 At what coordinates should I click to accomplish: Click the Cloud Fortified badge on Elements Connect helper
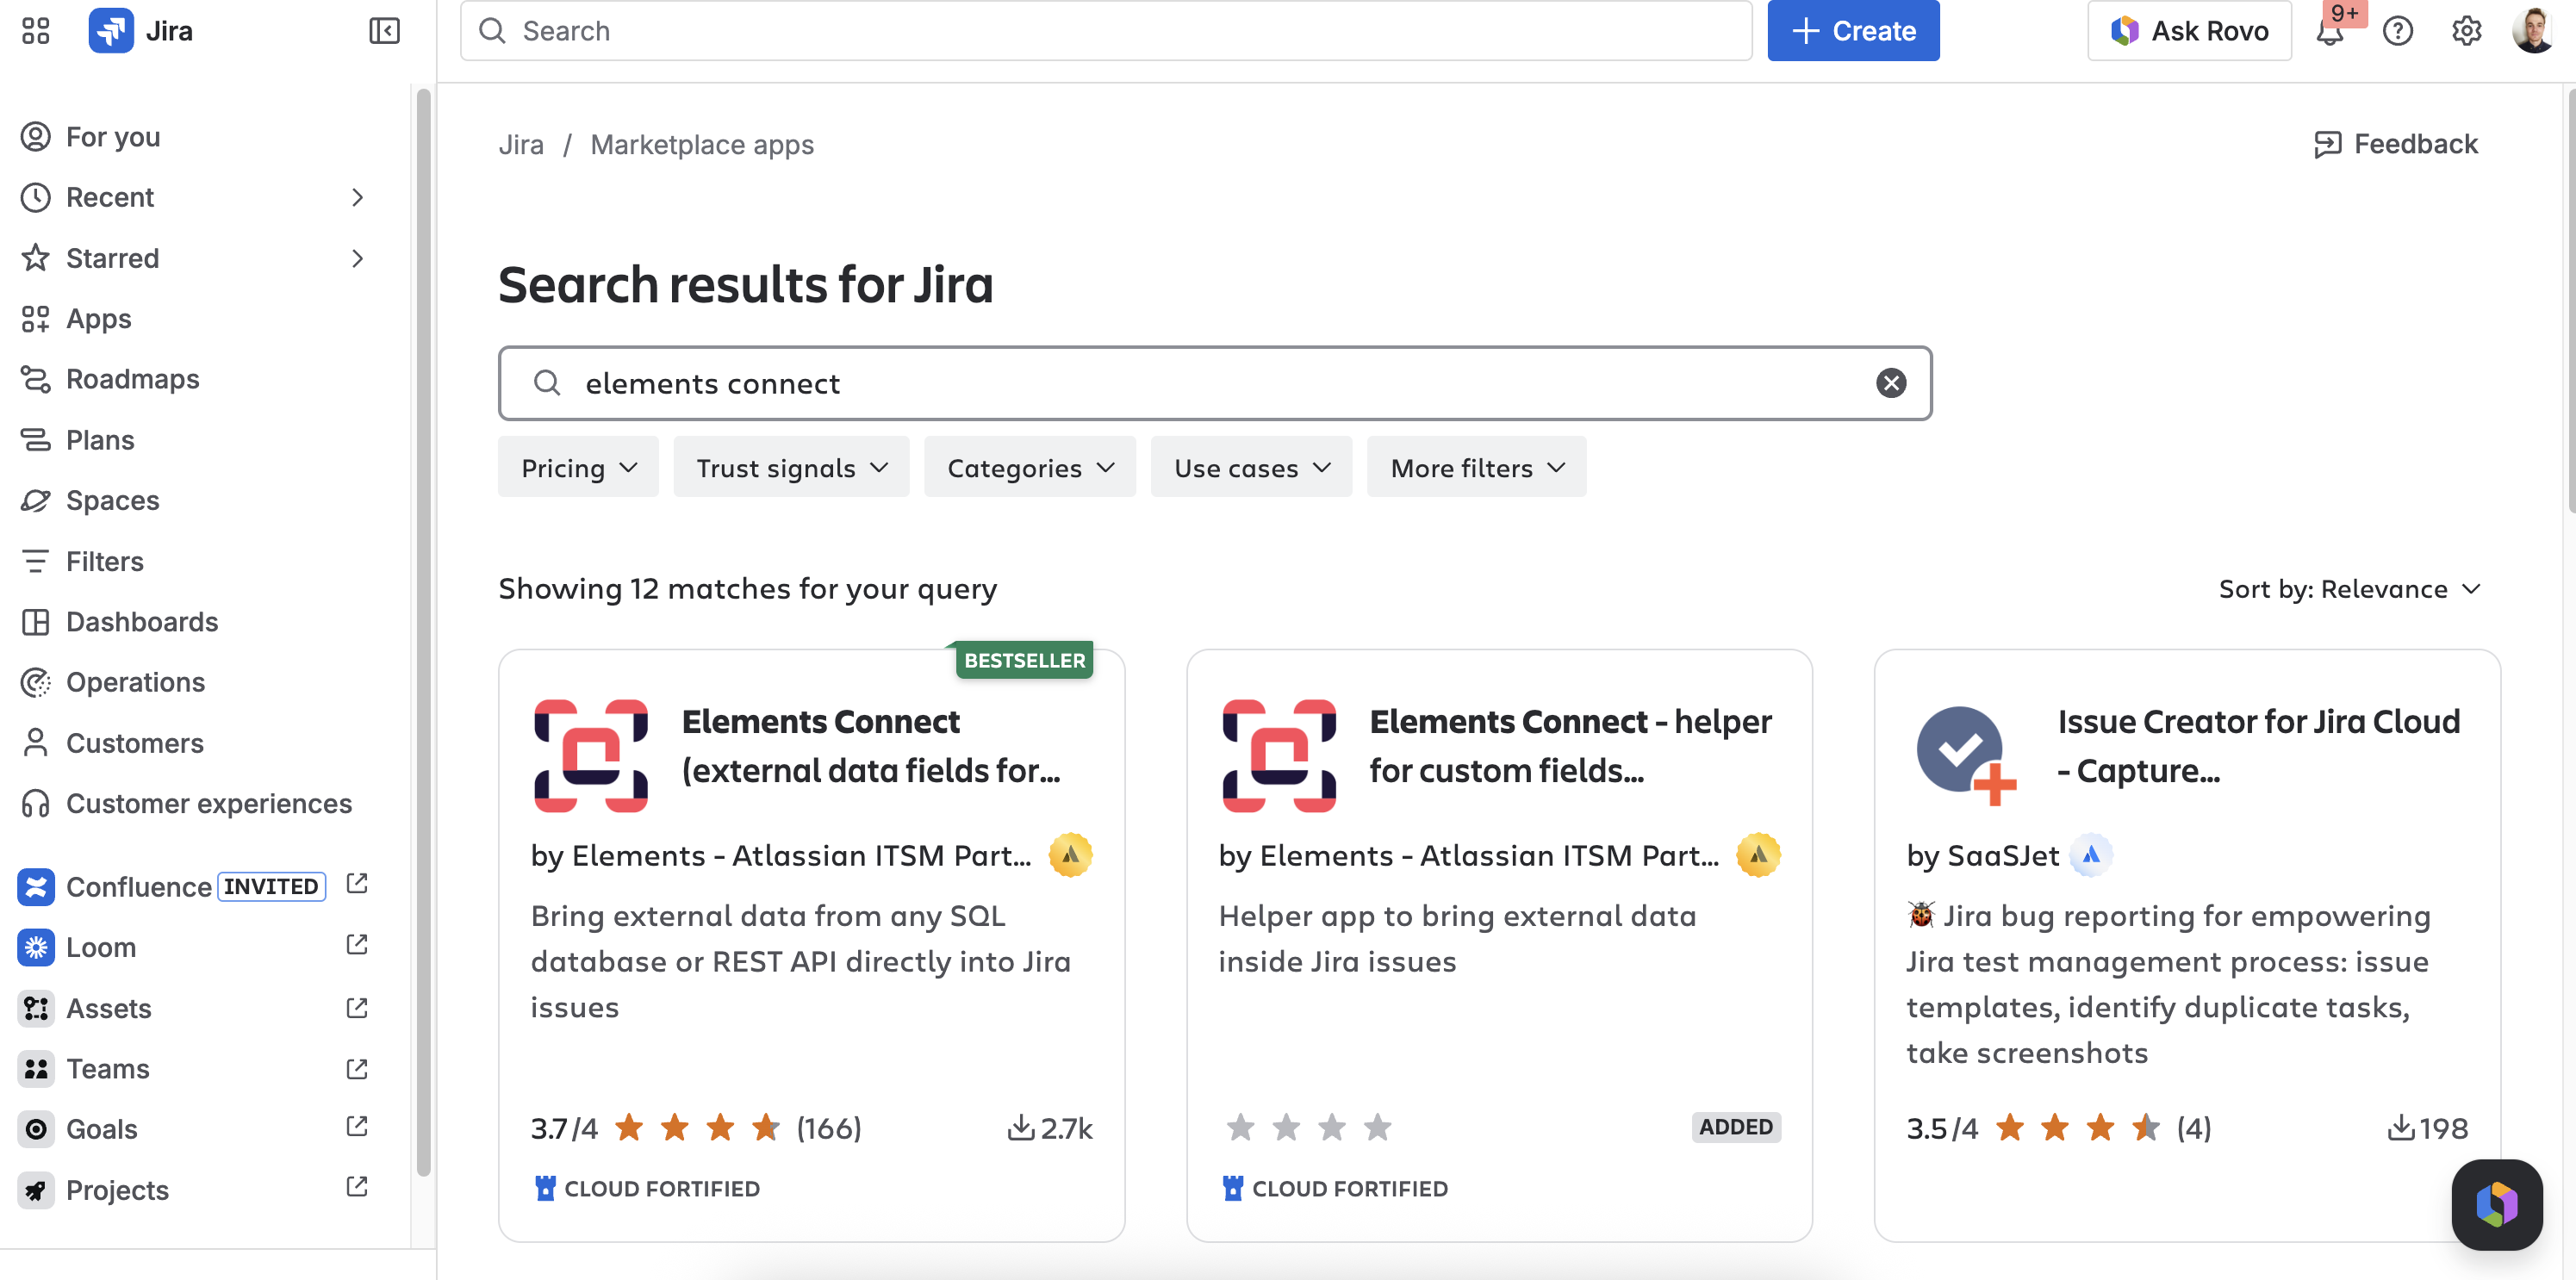click(1334, 1188)
